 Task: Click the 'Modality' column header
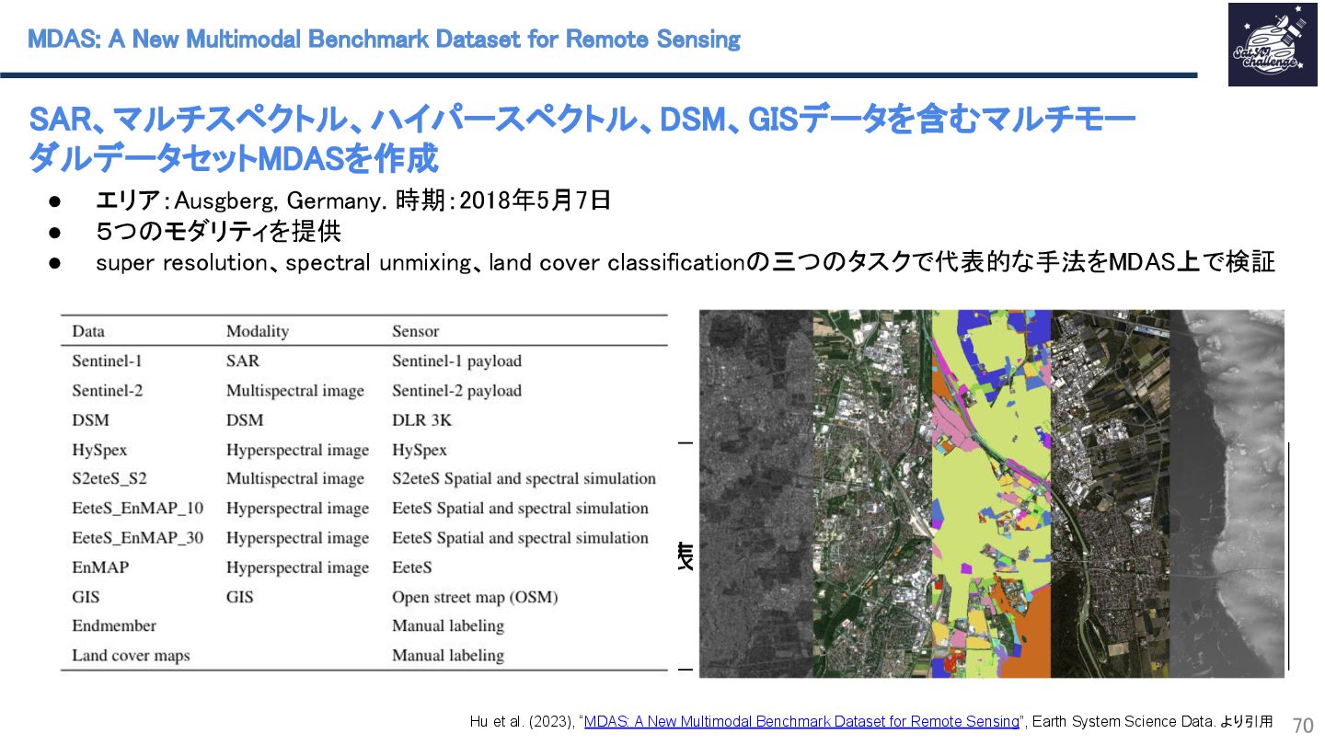[258, 331]
